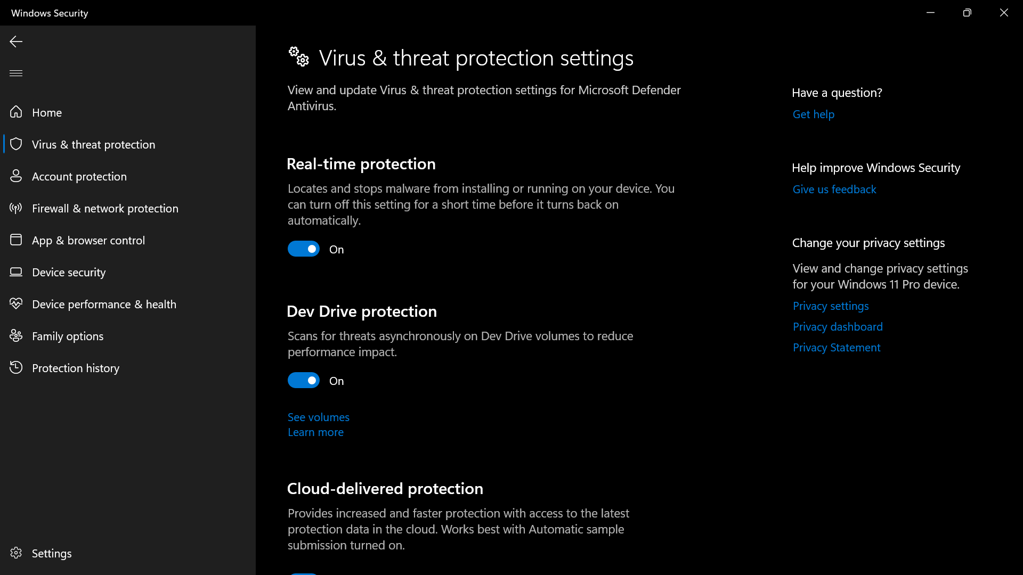The height and width of the screenshot is (575, 1023).
Task: Click the Virus & threat protection icon
Action: pos(15,144)
